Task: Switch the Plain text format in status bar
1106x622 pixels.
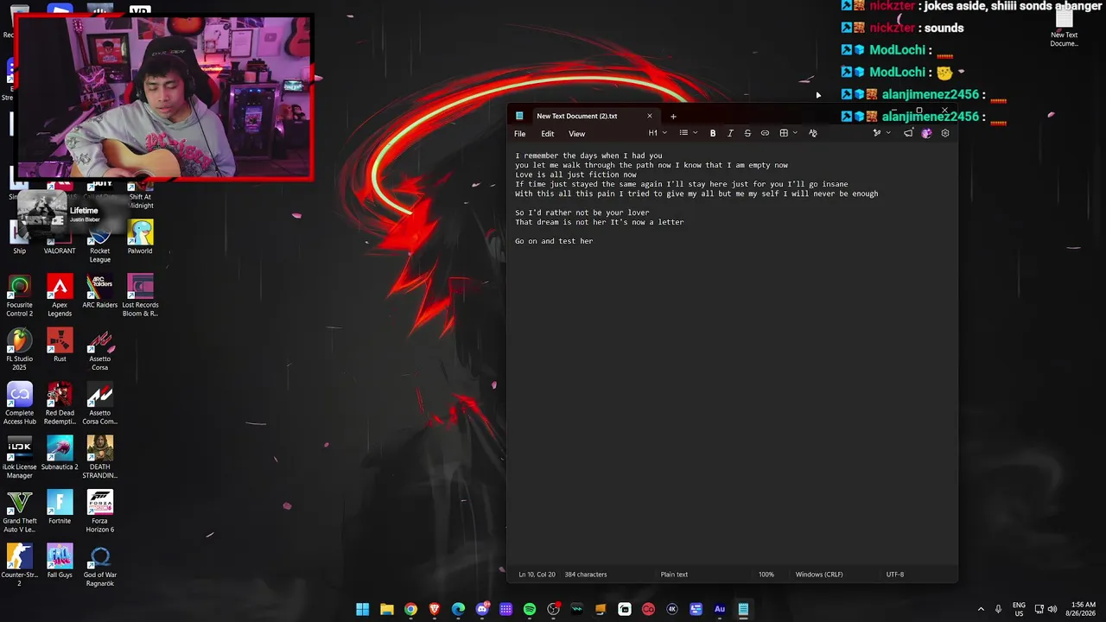Action: pos(674,574)
